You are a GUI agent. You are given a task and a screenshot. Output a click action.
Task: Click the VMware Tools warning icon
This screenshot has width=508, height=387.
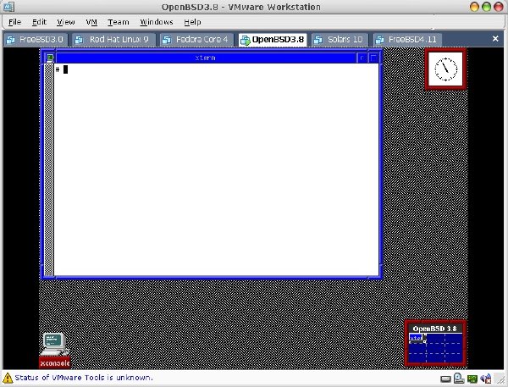coord(8,378)
